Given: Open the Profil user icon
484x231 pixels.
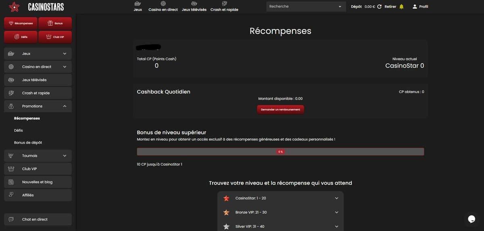Looking at the screenshot, I should pyautogui.click(x=415, y=6).
